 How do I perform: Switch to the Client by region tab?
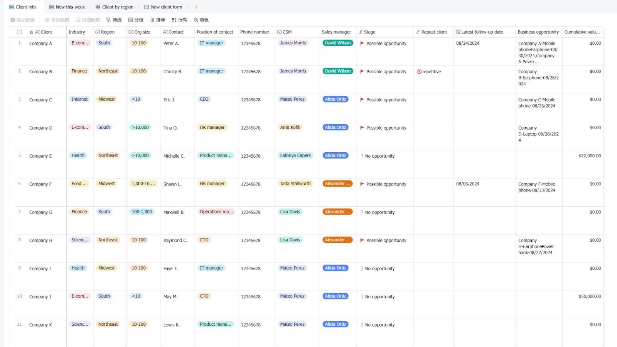[114, 7]
